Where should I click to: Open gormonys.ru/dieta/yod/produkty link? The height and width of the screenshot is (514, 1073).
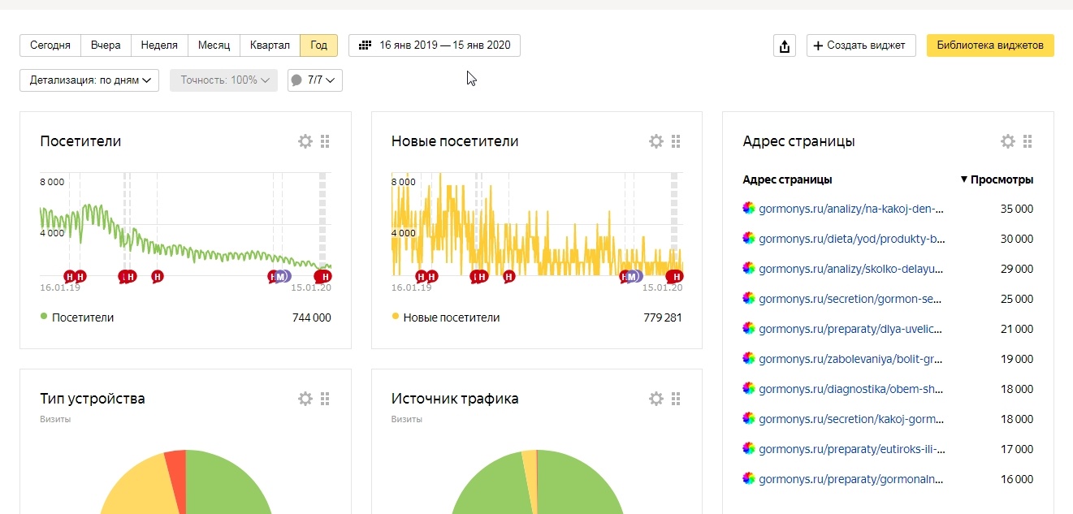pyautogui.click(x=852, y=239)
